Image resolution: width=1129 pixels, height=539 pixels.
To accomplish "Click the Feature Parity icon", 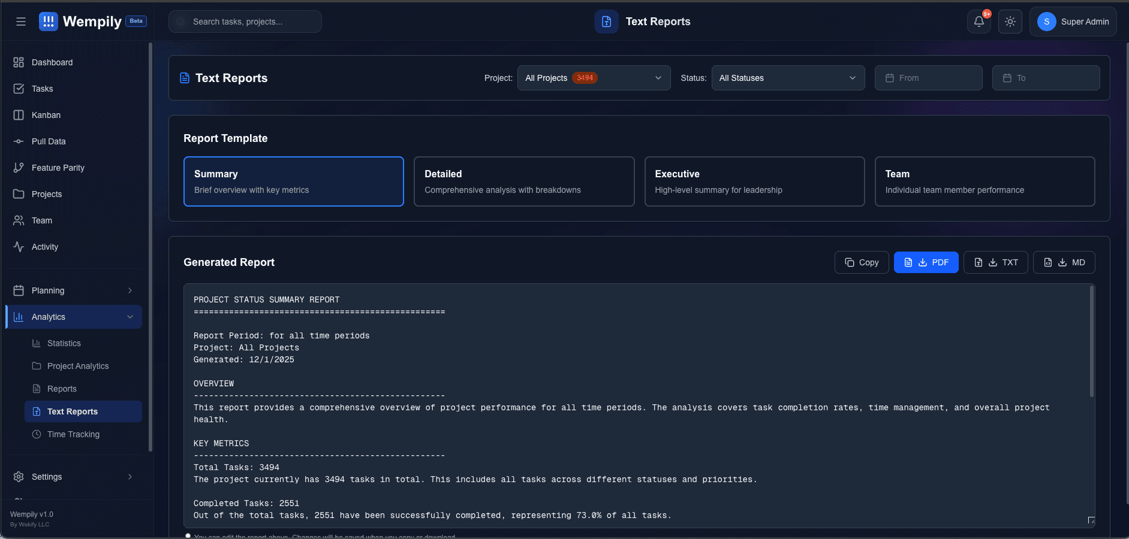I will coord(19,168).
